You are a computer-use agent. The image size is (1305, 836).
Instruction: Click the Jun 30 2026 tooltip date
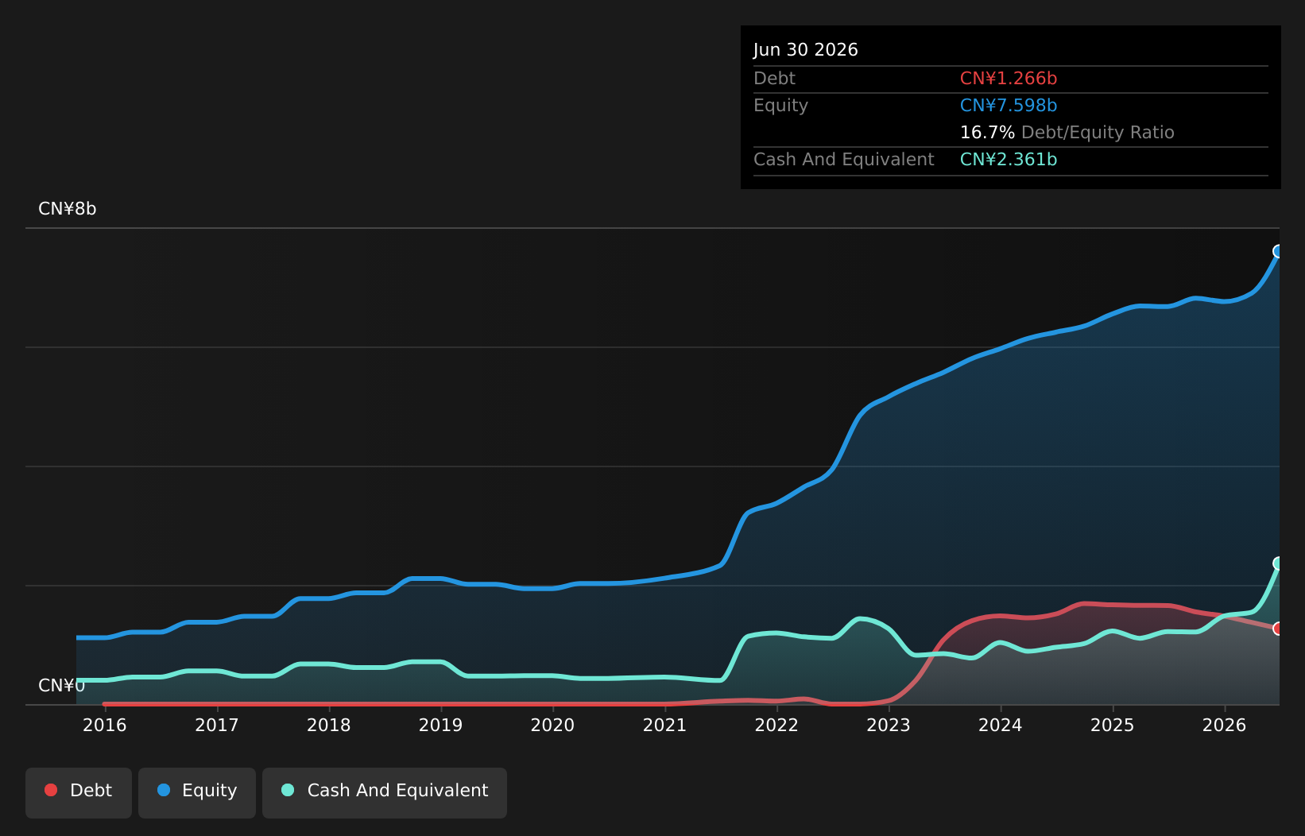pyautogui.click(x=806, y=50)
